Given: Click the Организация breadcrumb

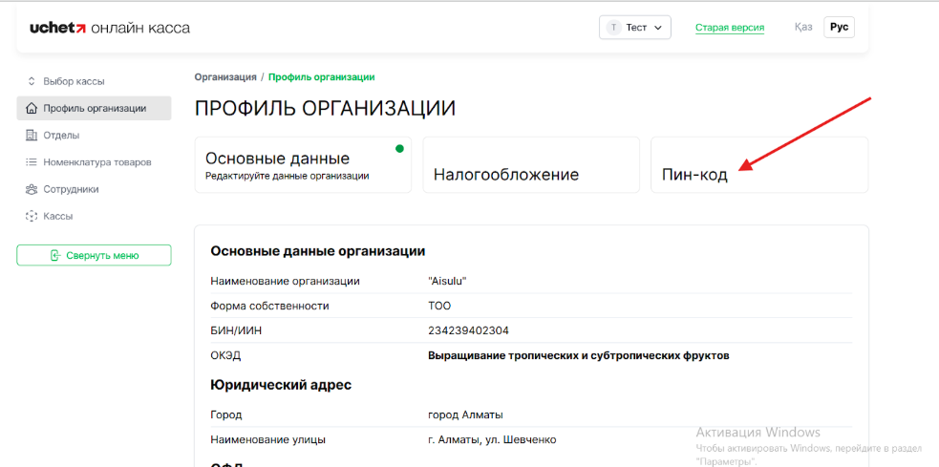Looking at the screenshot, I should coord(225,77).
